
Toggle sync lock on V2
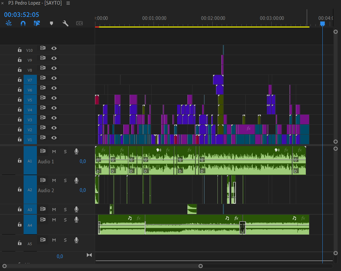[x=43, y=128]
